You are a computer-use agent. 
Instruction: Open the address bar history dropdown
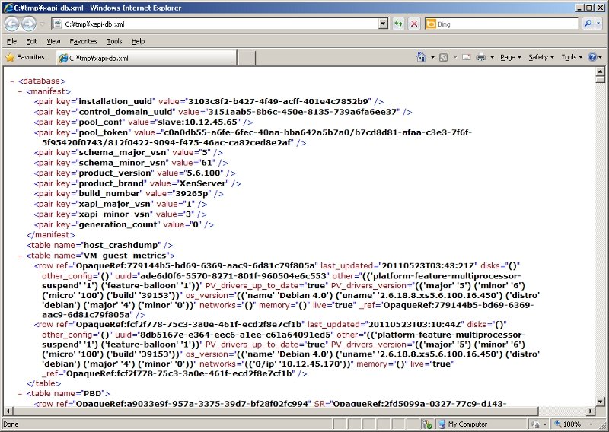384,24
